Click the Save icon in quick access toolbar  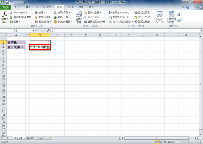7,2
